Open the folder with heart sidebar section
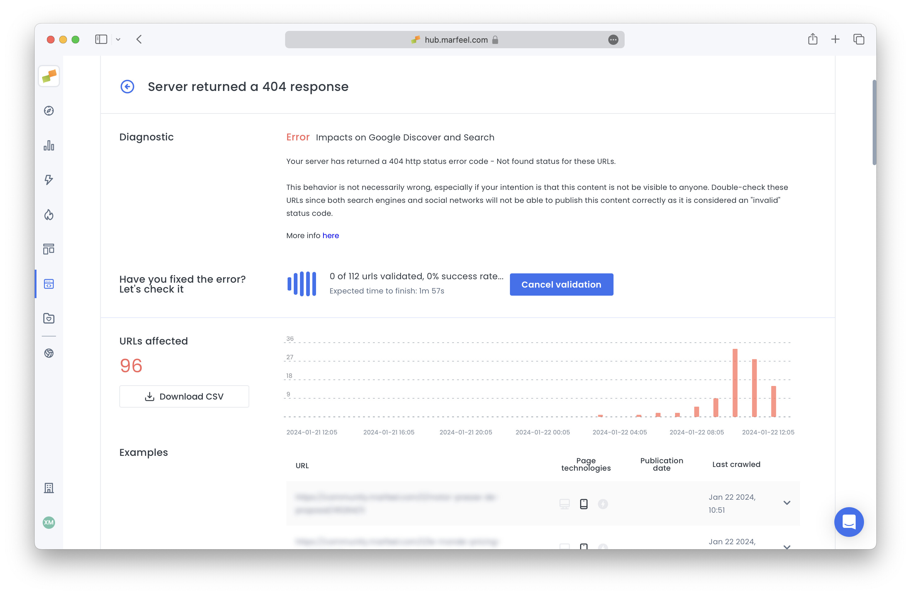The height and width of the screenshot is (595, 911). pos(49,318)
